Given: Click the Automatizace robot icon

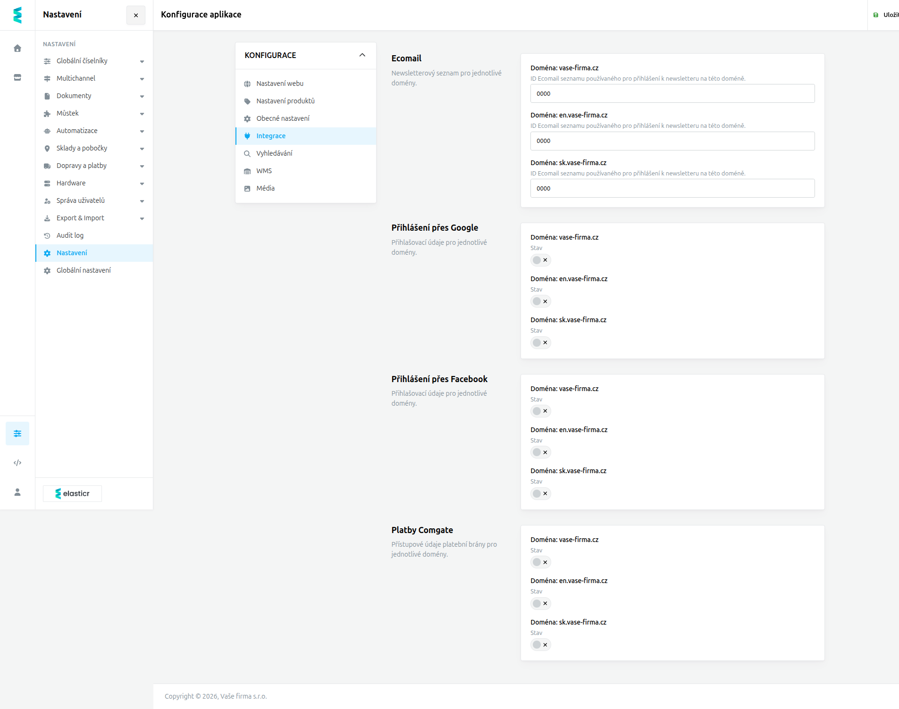Looking at the screenshot, I should coord(47,131).
